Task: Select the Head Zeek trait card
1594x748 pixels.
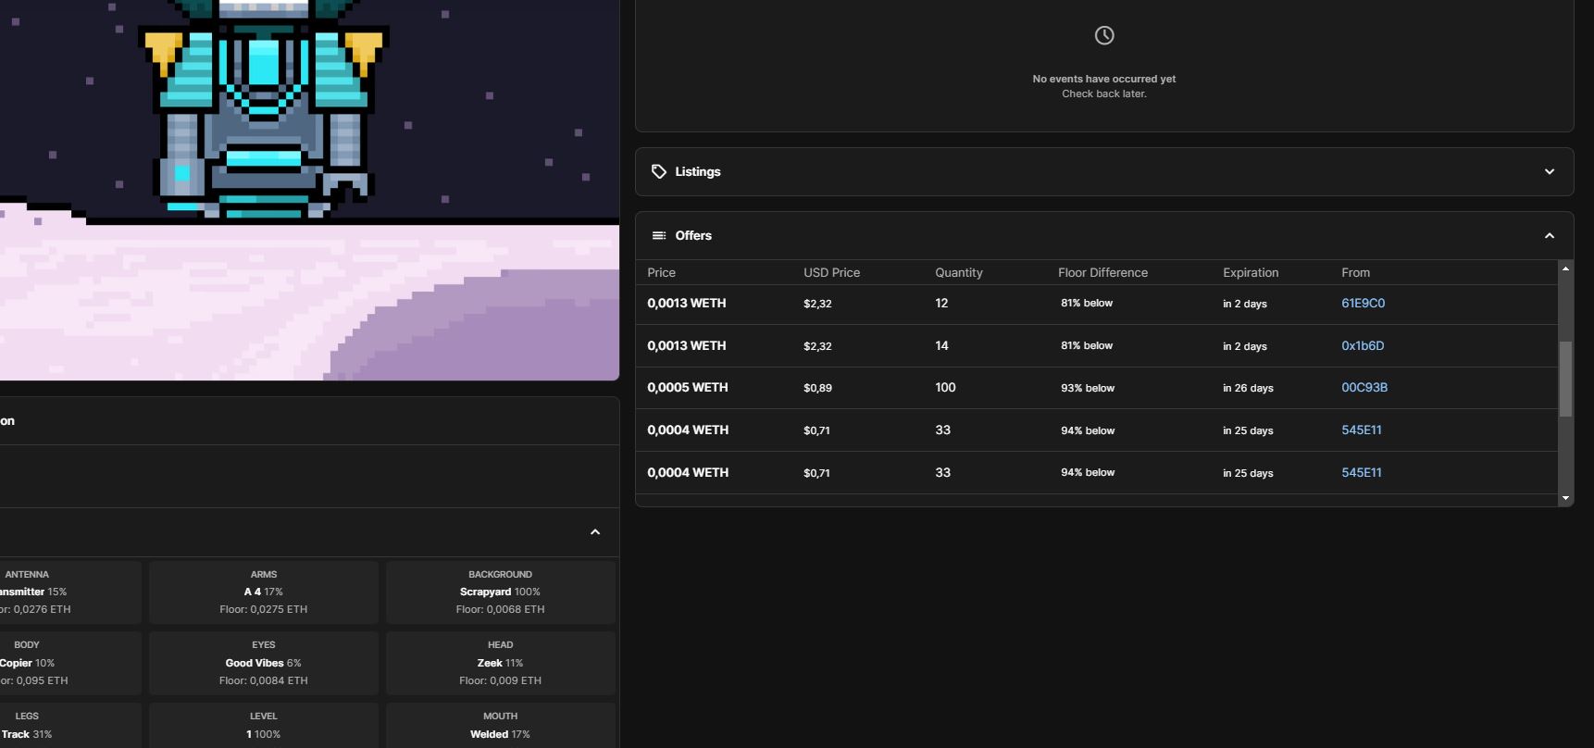Action: pos(500,663)
